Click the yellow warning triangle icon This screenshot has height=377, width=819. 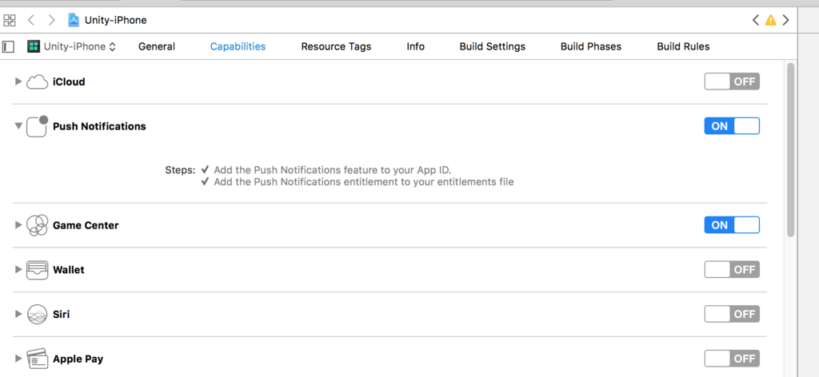(x=770, y=20)
